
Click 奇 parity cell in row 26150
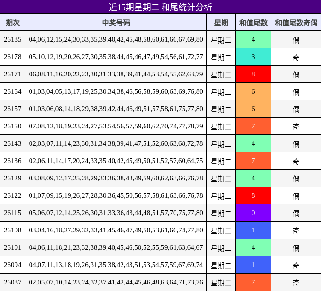tap(296, 126)
